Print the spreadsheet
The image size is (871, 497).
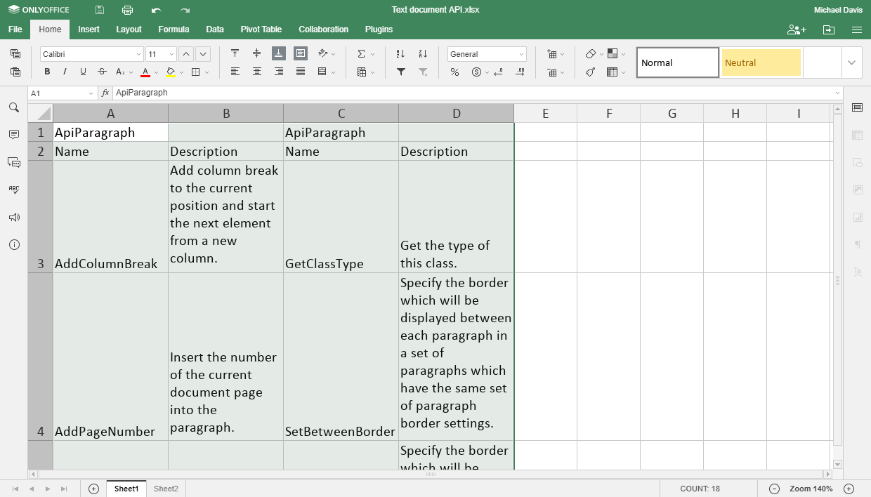tap(126, 9)
